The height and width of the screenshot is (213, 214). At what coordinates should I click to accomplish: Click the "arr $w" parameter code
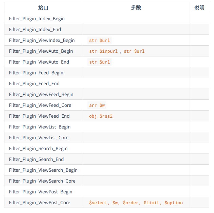97,105
